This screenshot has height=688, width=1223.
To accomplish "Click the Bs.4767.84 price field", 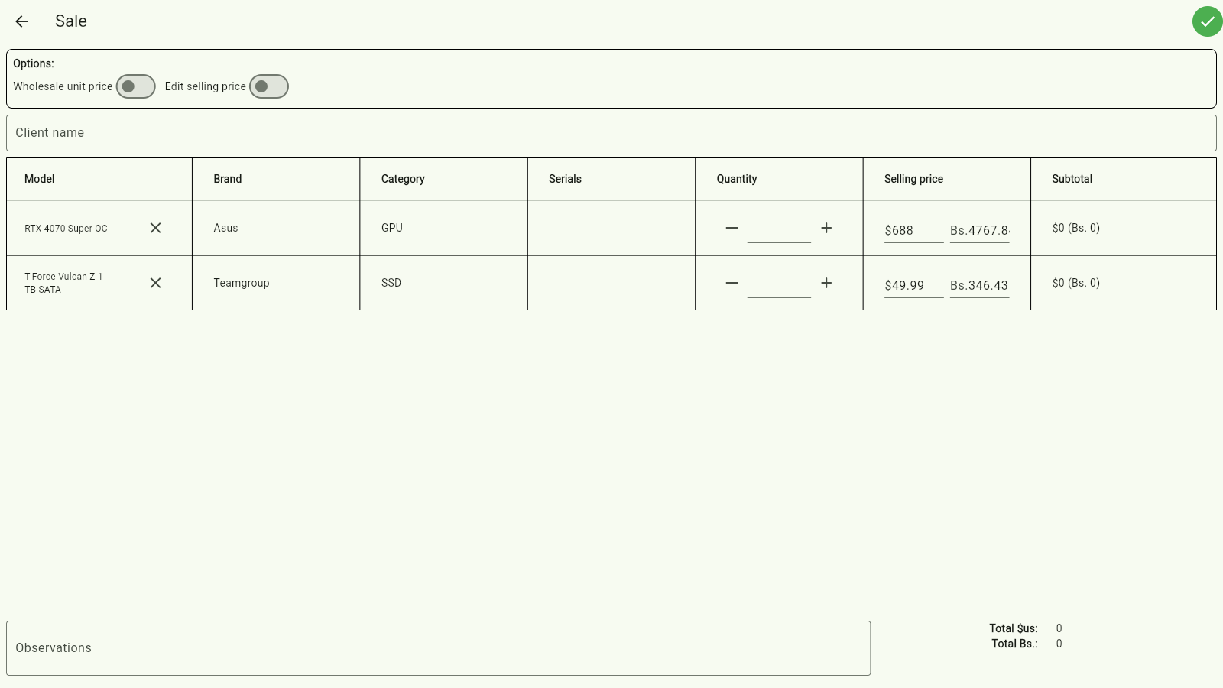I will point(979,230).
